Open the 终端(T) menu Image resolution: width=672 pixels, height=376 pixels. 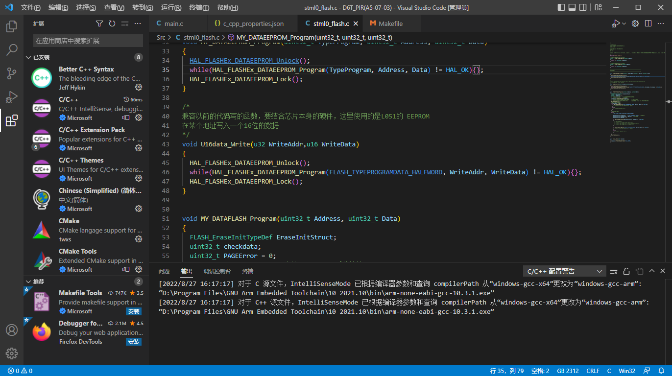coord(199,8)
